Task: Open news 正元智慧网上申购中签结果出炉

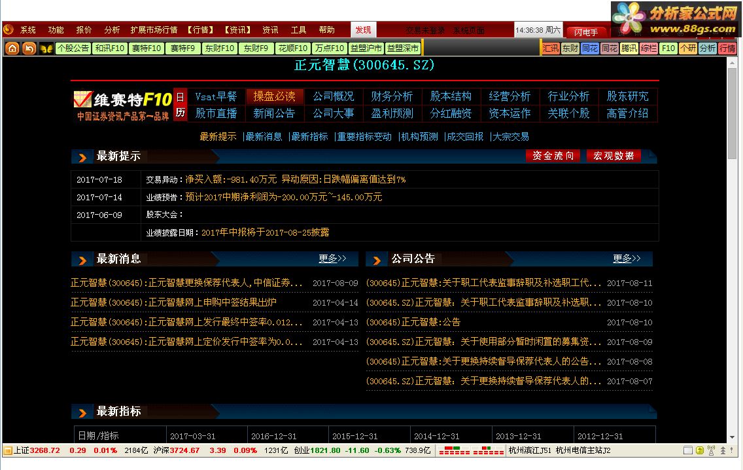Action: point(173,302)
